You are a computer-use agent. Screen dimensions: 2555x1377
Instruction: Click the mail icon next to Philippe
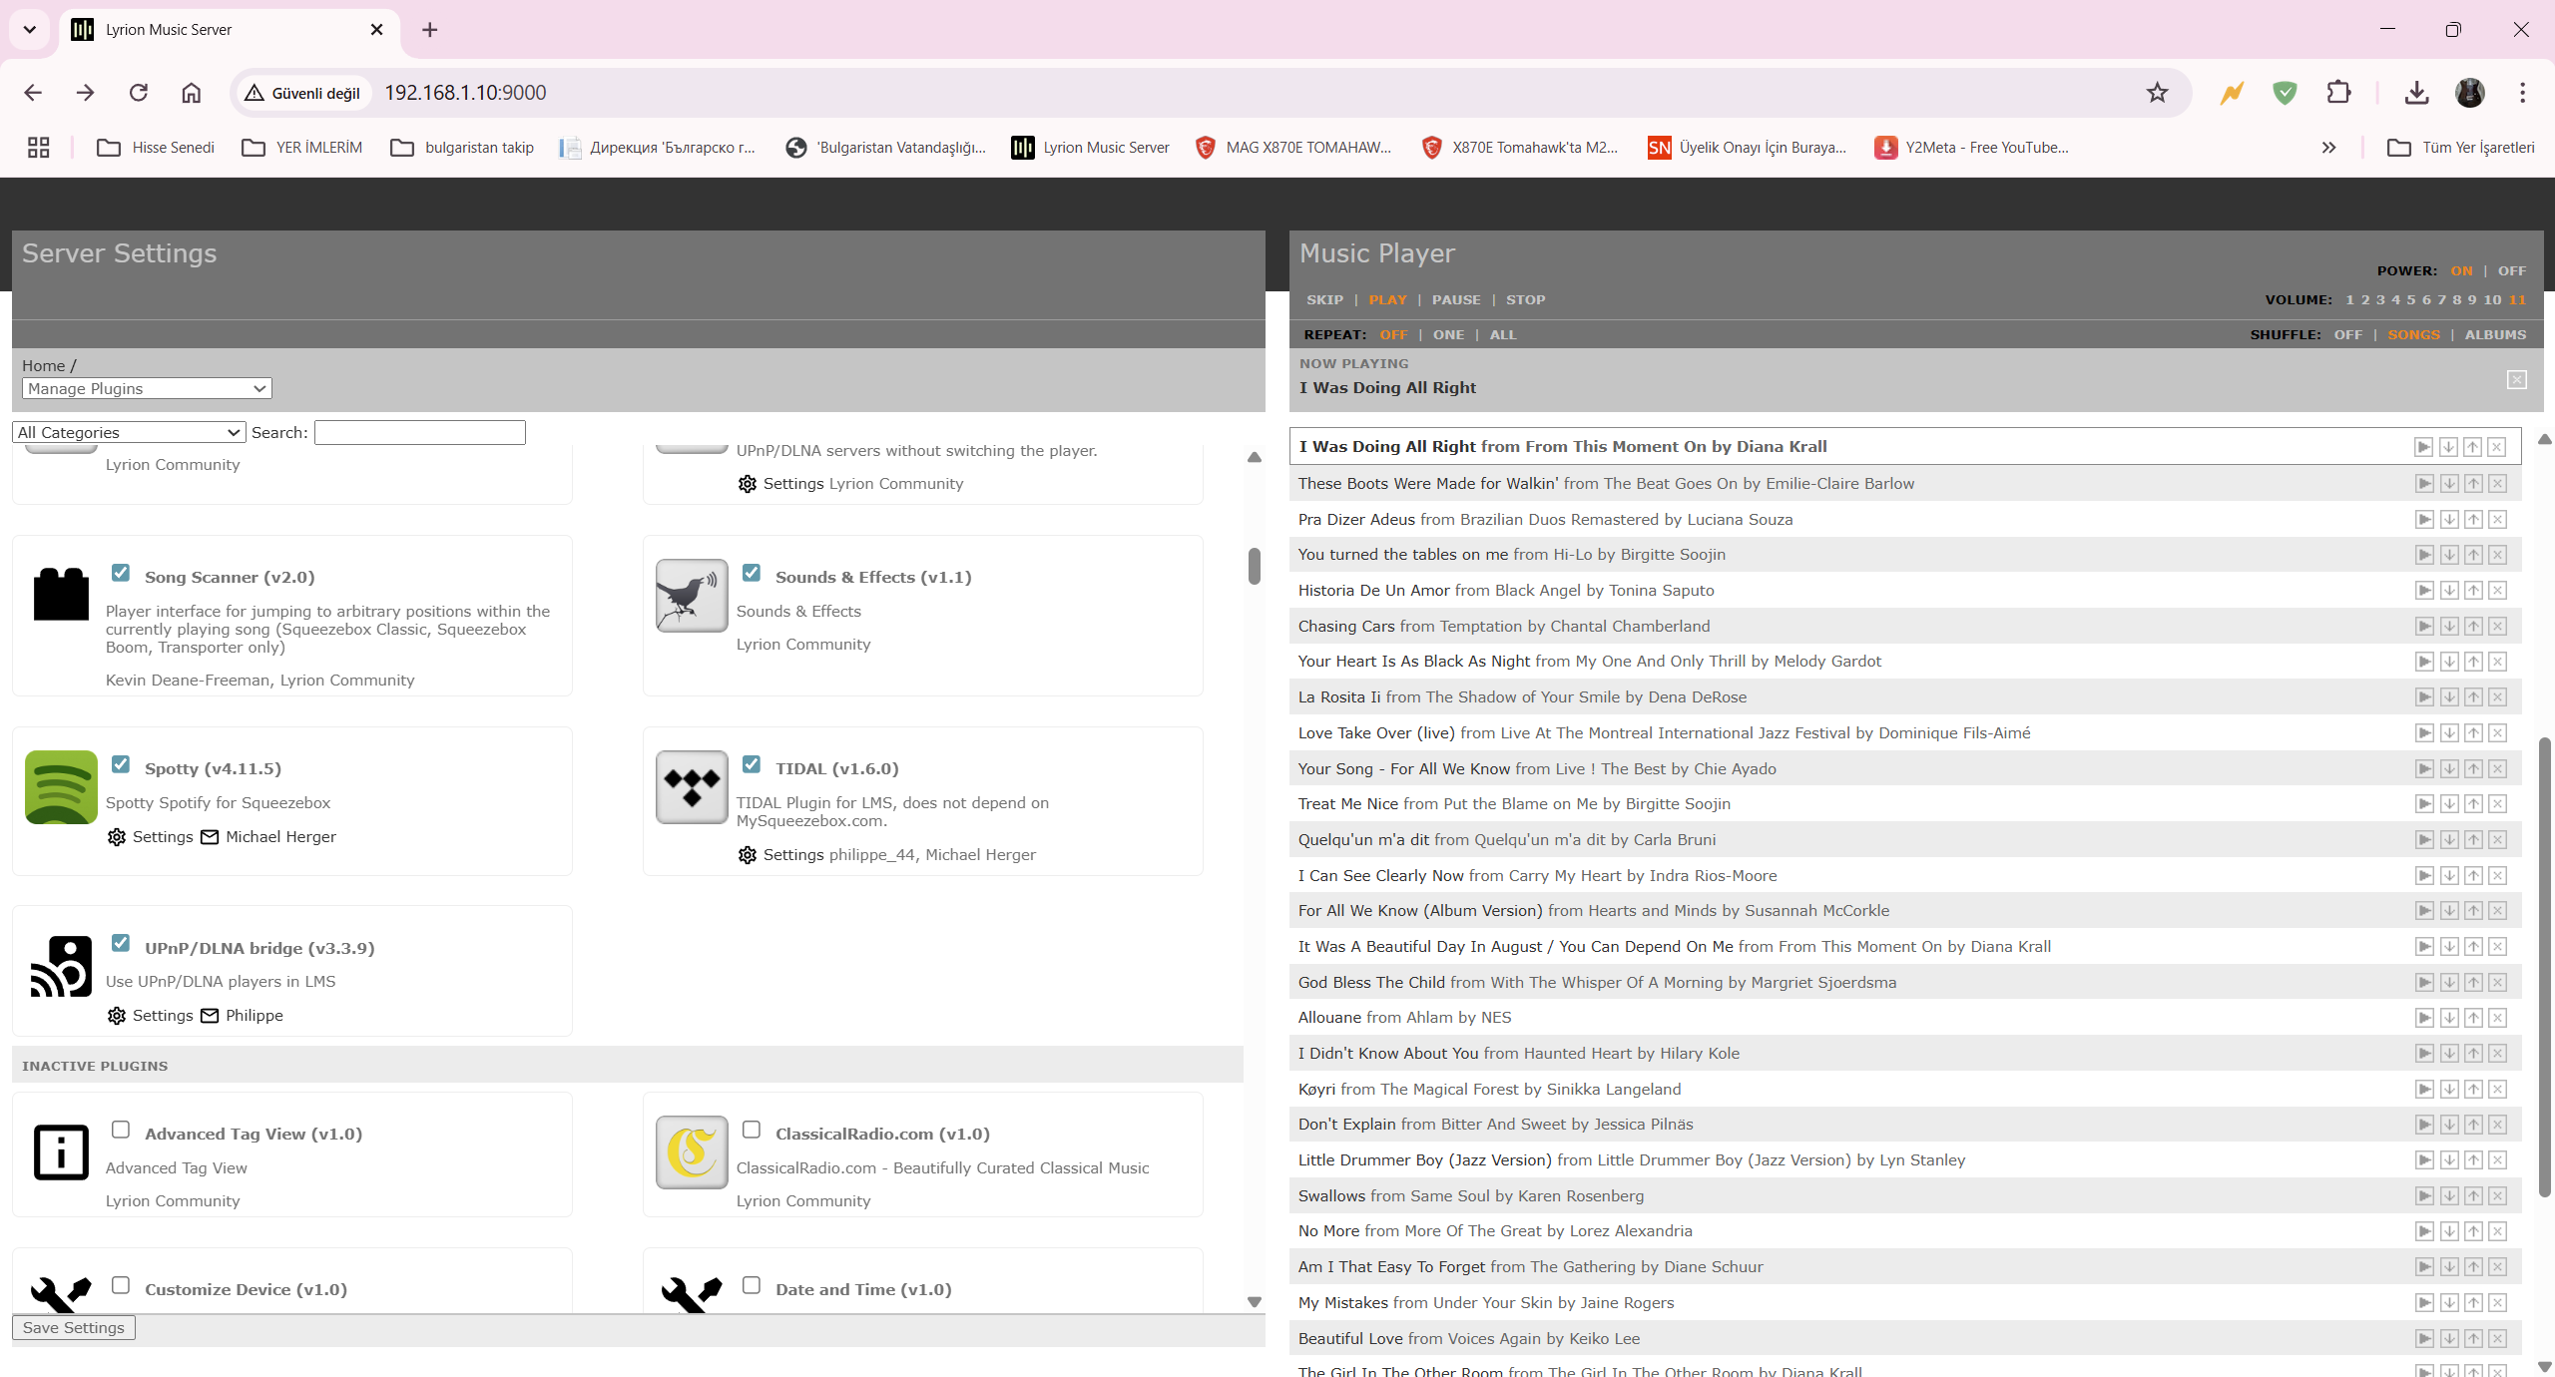[x=210, y=1016]
